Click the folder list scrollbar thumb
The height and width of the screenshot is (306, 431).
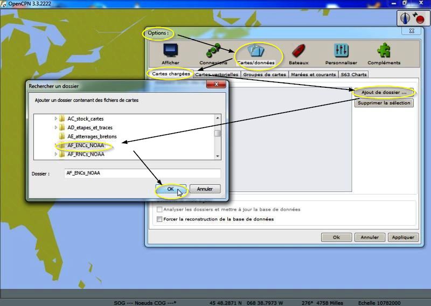[218, 134]
